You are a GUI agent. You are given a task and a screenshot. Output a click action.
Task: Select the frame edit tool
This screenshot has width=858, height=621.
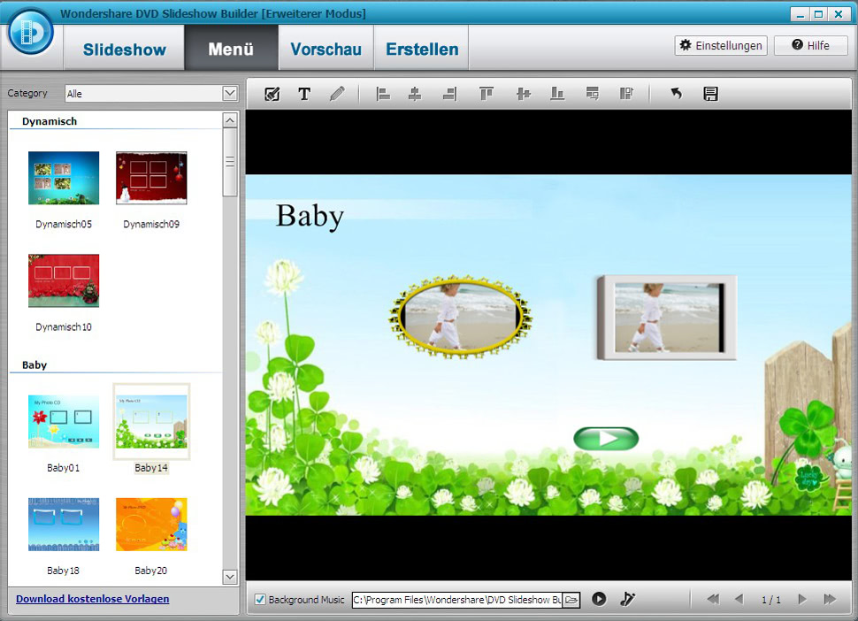tap(272, 93)
